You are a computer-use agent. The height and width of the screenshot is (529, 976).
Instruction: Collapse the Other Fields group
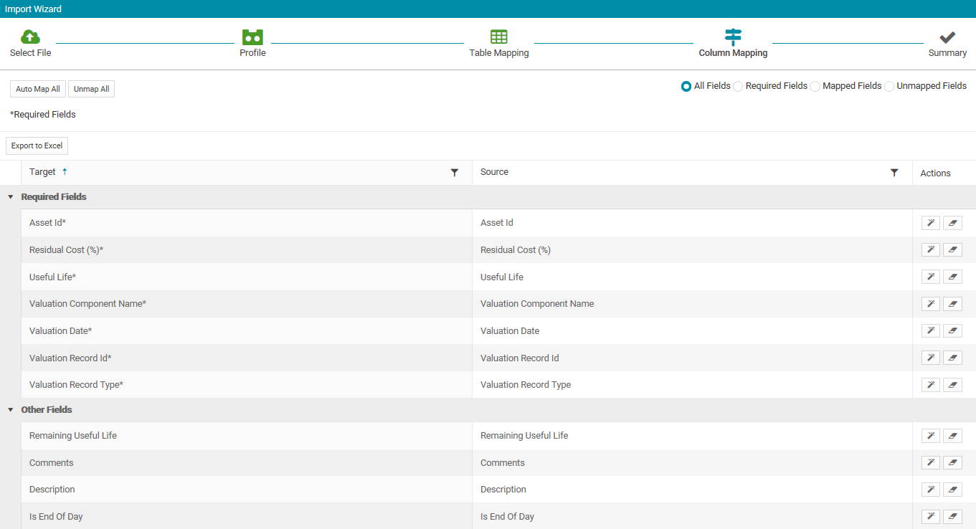tap(11, 410)
